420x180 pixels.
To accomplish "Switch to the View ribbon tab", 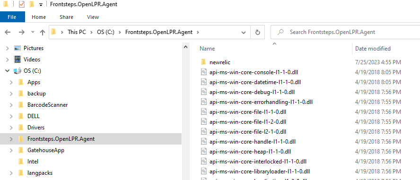I will tap(93, 17).
